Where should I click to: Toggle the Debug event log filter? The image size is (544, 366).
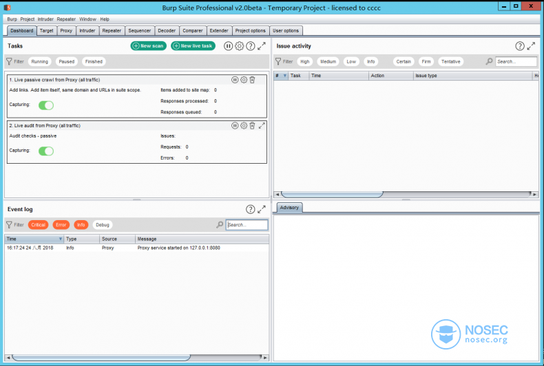tap(103, 224)
